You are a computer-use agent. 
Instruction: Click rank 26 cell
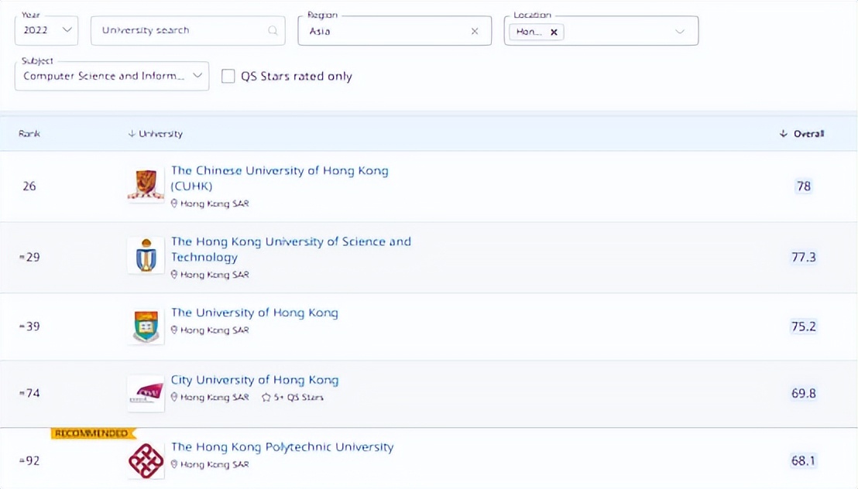pos(29,186)
